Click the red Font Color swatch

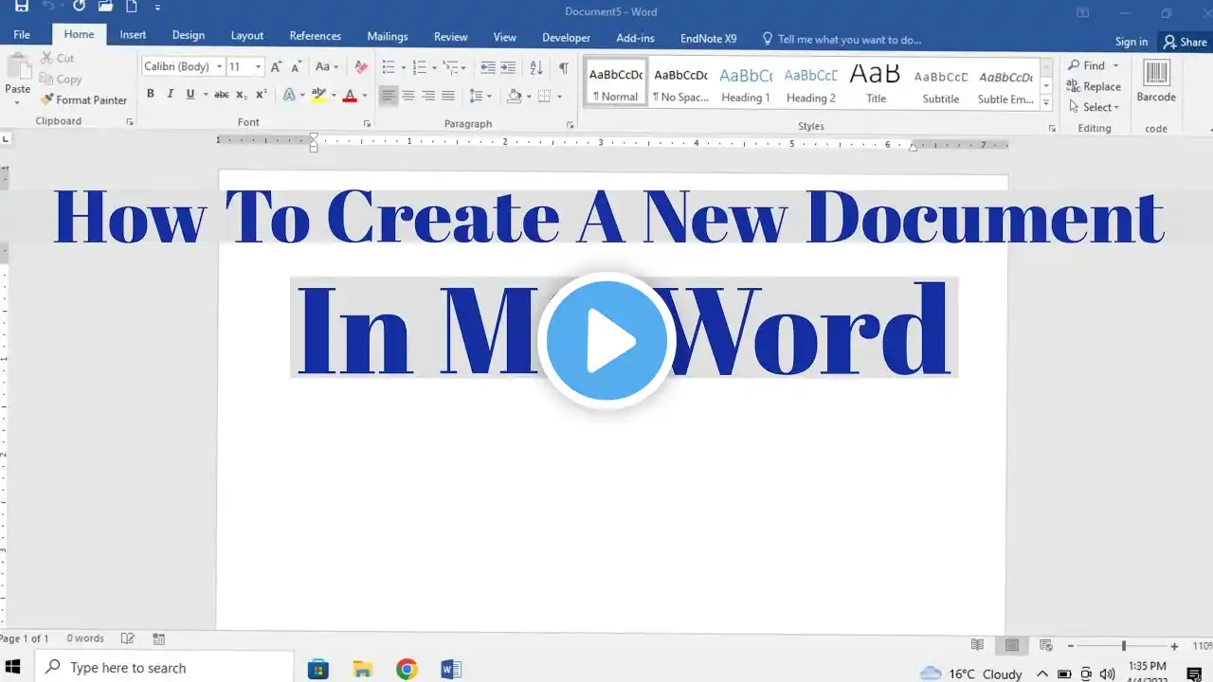(350, 95)
